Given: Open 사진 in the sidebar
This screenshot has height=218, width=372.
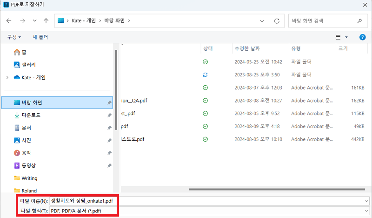Looking at the screenshot, I should click(x=22, y=140).
